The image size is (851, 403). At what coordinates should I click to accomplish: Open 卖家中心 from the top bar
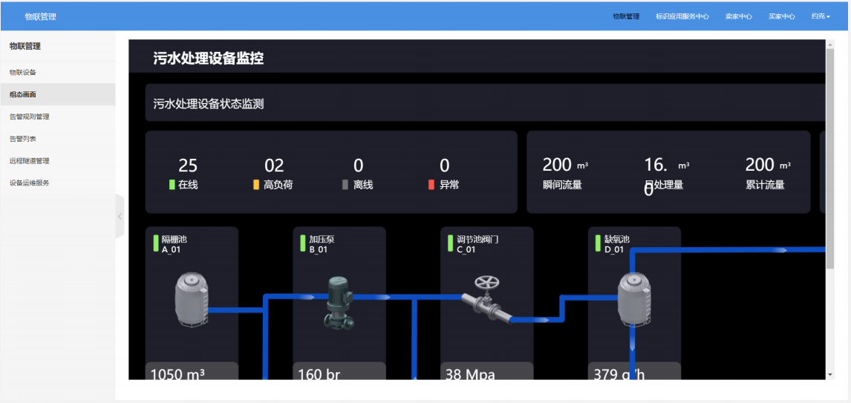(x=738, y=16)
